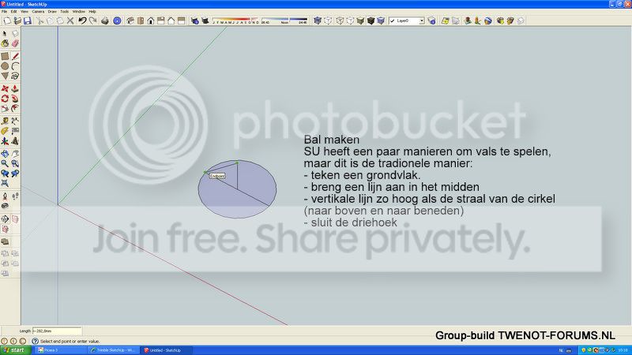Activate the Move tool
This screenshot has width=632, height=355.
coord(5,88)
